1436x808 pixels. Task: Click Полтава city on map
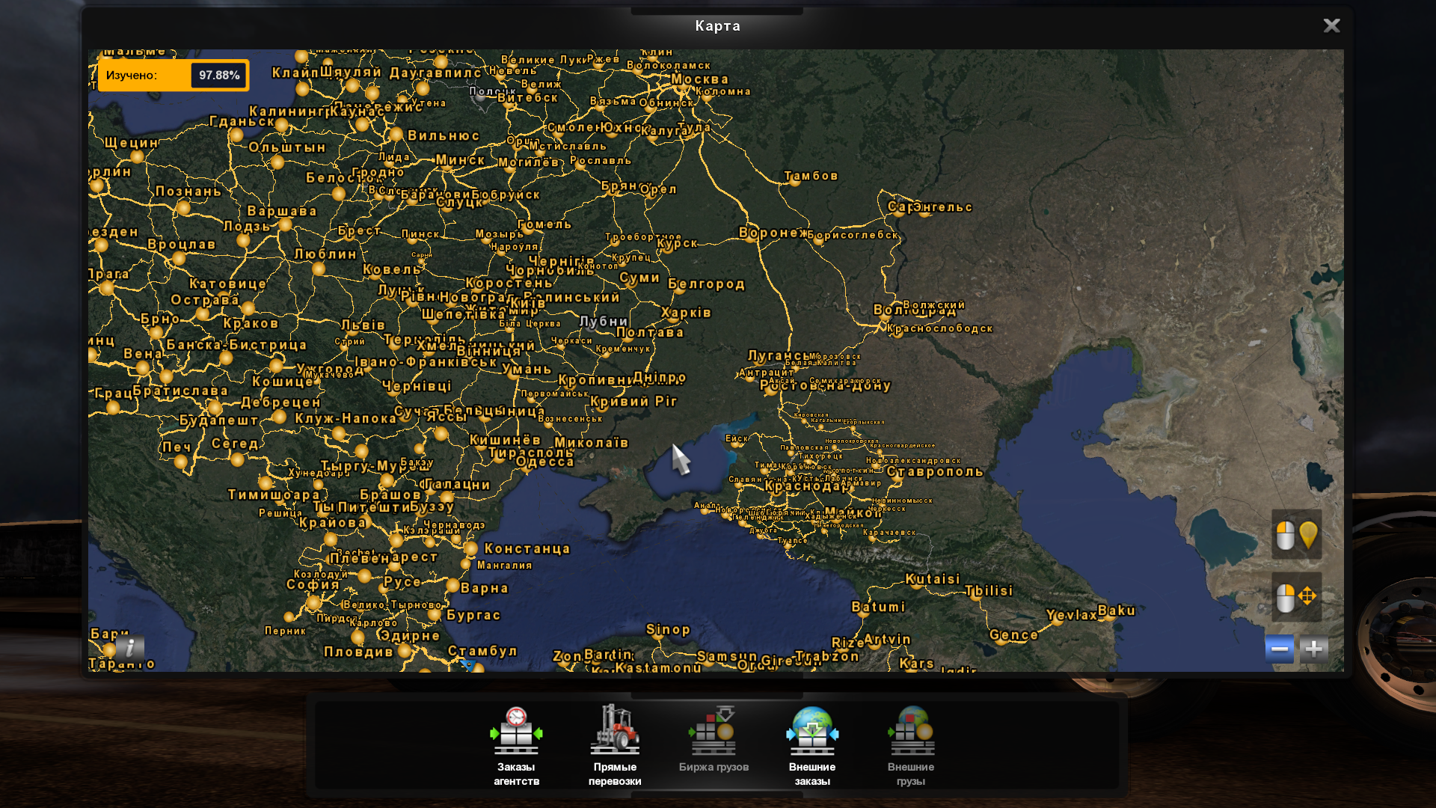coord(650,332)
